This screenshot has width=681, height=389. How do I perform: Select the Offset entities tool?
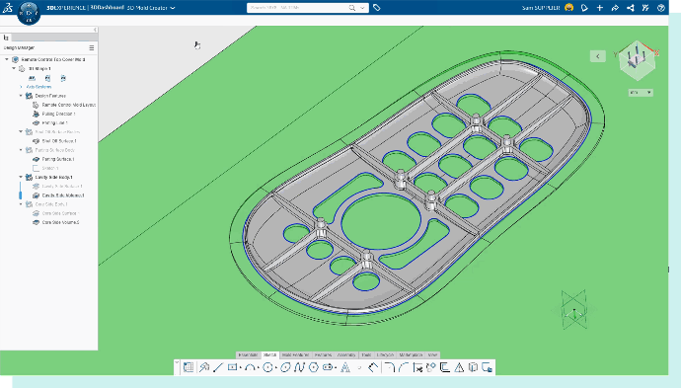click(445, 367)
